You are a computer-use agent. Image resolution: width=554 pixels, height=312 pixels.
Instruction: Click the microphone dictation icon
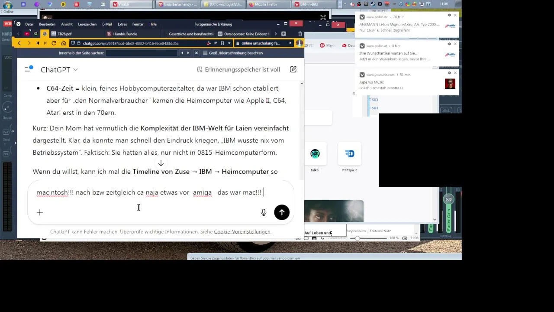pos(264,212)
